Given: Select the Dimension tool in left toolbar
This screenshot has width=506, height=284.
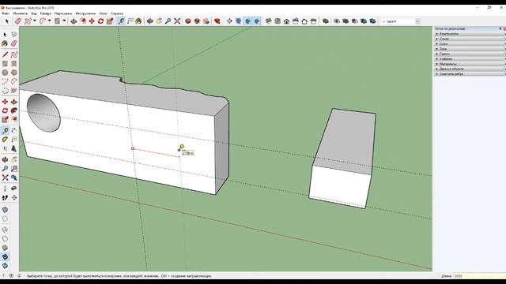Looking at the screenshot, I should [x=14, y=130].
